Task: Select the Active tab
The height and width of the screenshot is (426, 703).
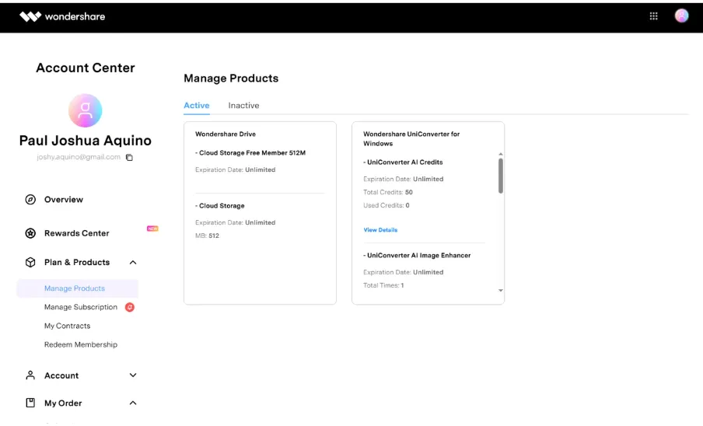Action: coord(197,106)
